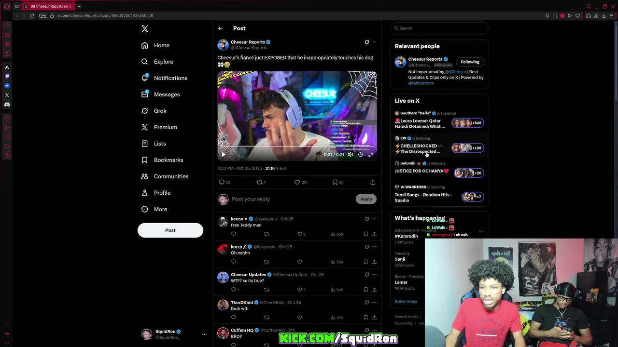
Task: Open more options on ThorDKidd's reply
Action: [x=374, y=303]
